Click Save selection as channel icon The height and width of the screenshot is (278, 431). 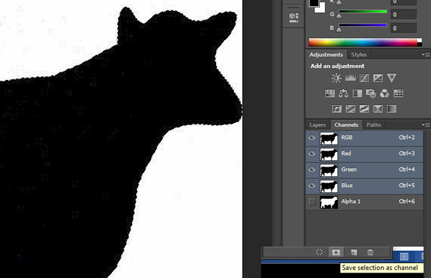tap(335, 252)
